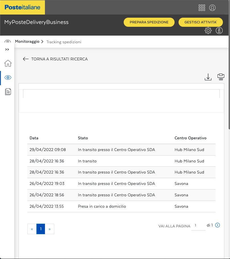Go to next page with »
This screenshot has height=259, width=230.
[49, 229]
